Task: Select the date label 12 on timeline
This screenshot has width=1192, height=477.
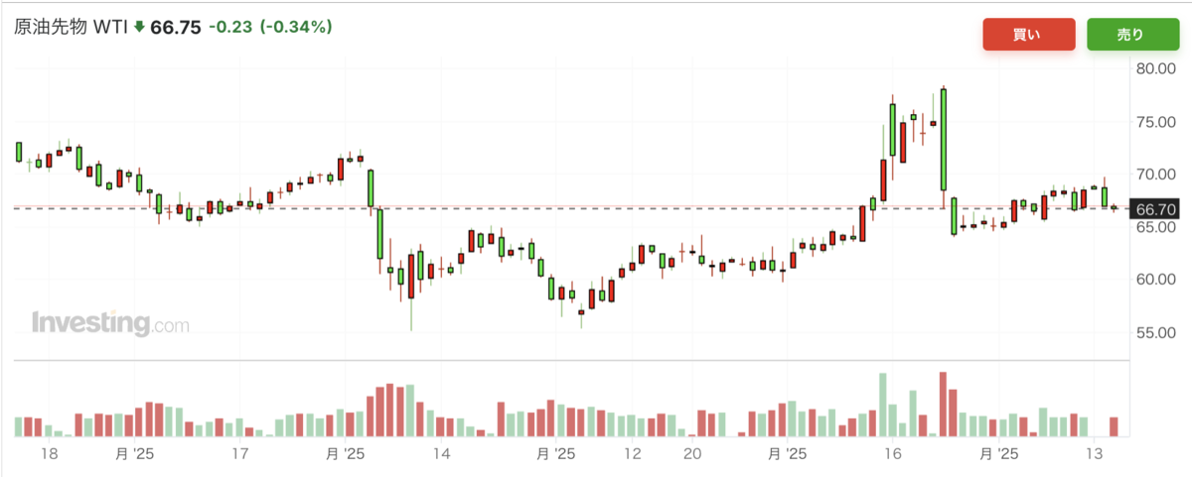Action: point(633,453)
